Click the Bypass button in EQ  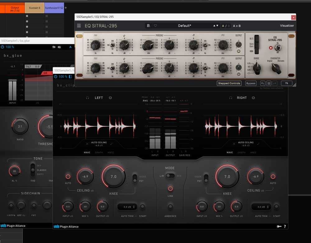pyautogui.click(x=251, y=83)
